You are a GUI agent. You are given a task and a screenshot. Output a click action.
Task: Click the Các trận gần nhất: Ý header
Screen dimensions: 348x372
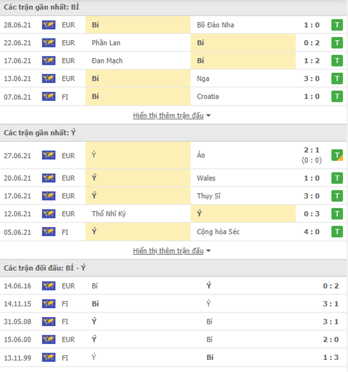click(40, 132)
